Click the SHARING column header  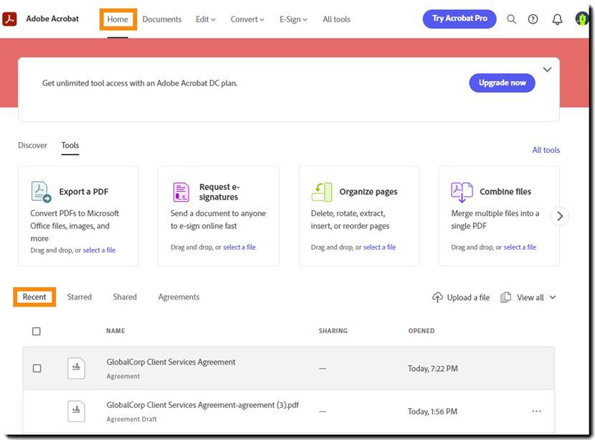[x=333, y=331]
